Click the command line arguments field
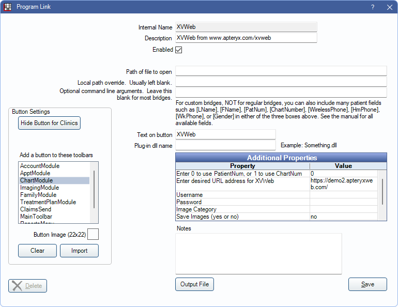 coord(281,93)
